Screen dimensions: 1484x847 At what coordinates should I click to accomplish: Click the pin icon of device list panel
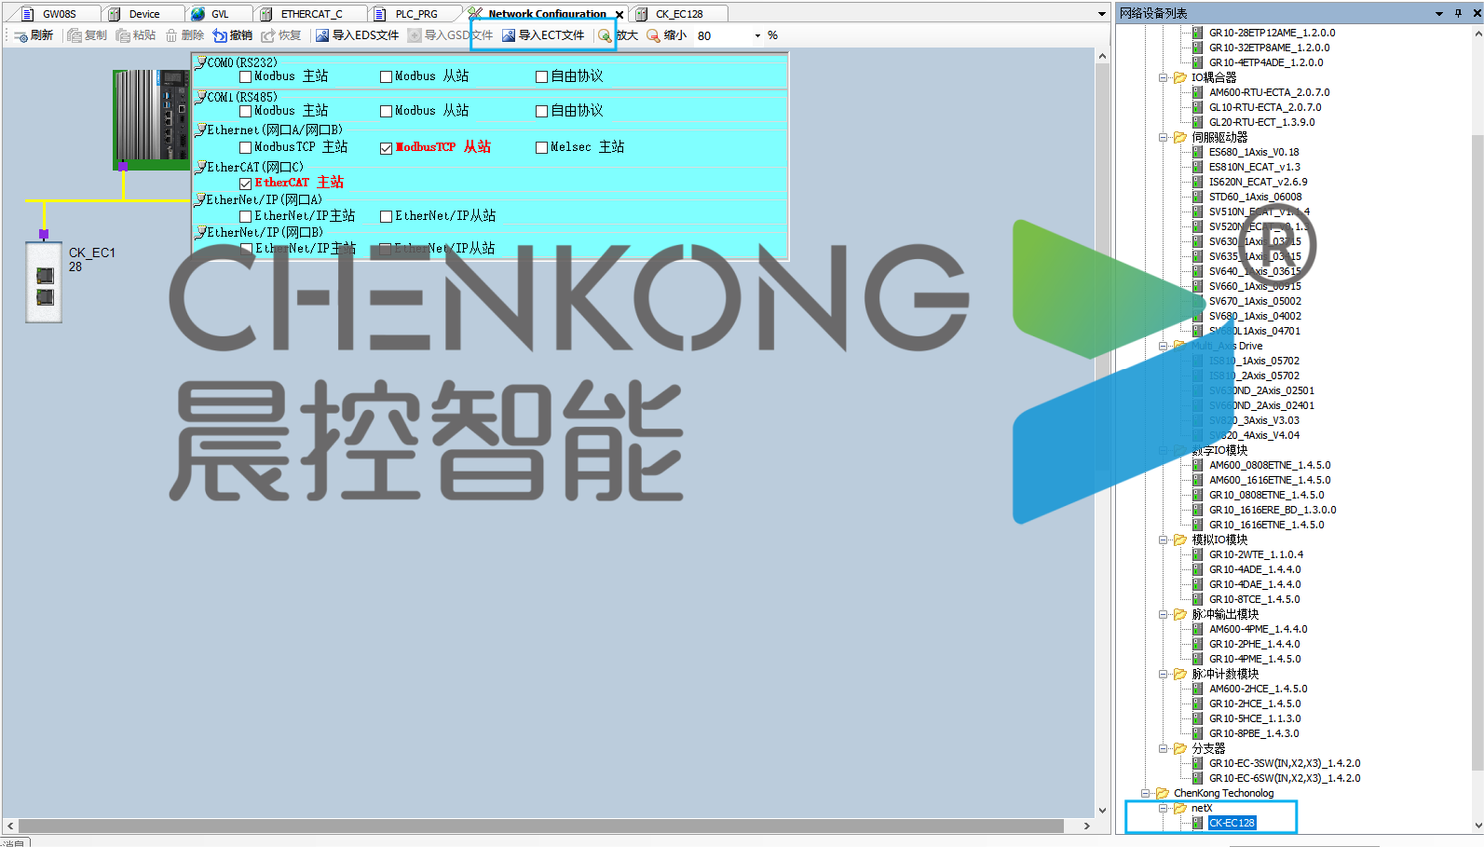click(x=1458, y=13)
